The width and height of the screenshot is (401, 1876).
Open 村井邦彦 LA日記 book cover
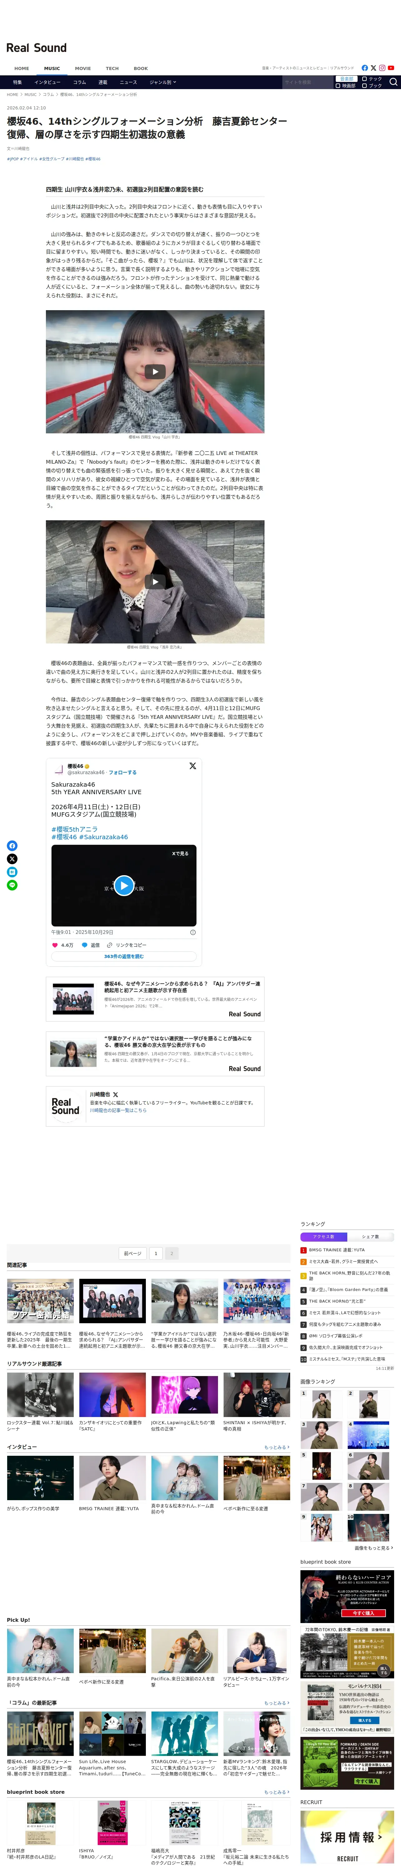[x=40, y=1823]
